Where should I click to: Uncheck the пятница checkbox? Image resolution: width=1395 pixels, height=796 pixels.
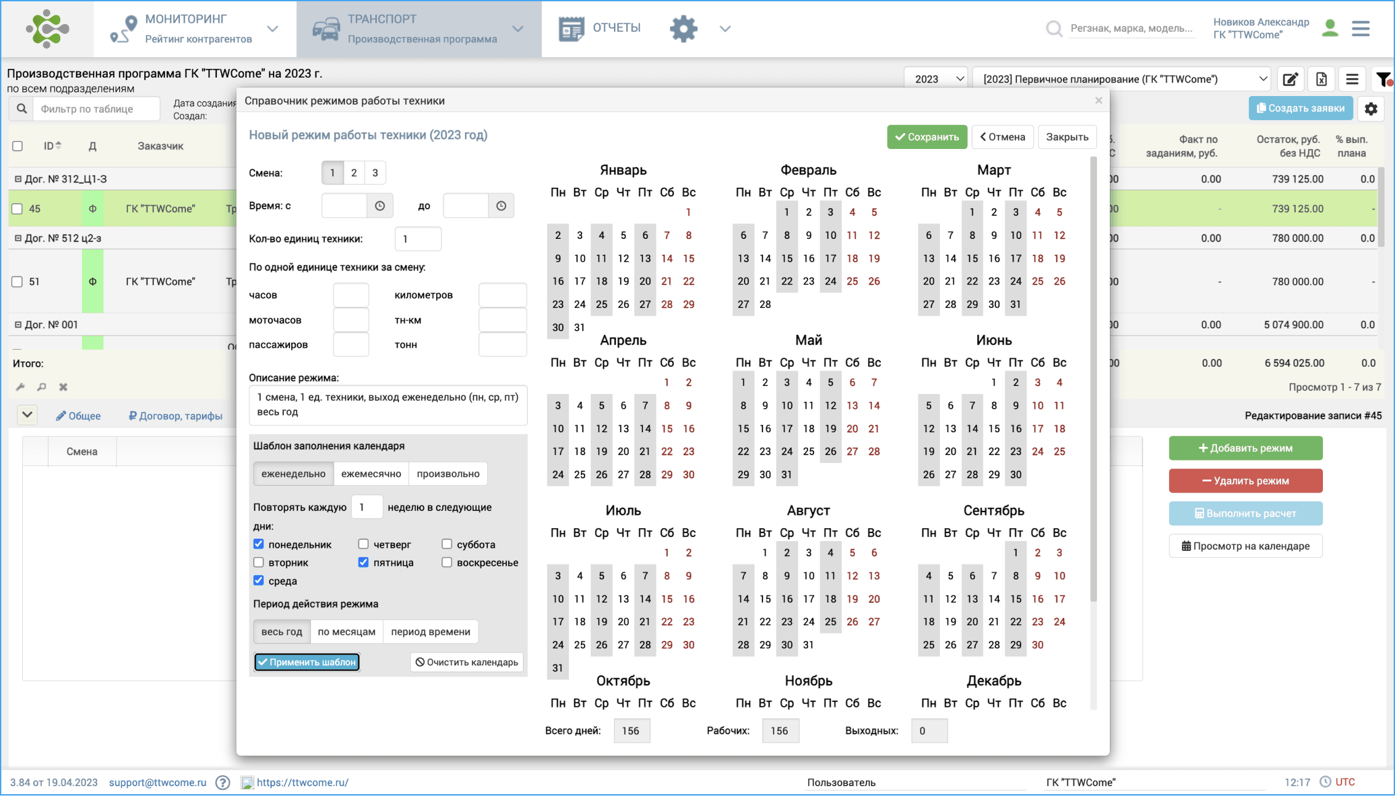363,563
